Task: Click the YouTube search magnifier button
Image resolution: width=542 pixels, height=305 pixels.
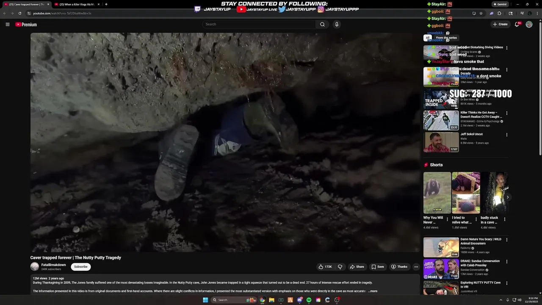Action: pos(322,25)
